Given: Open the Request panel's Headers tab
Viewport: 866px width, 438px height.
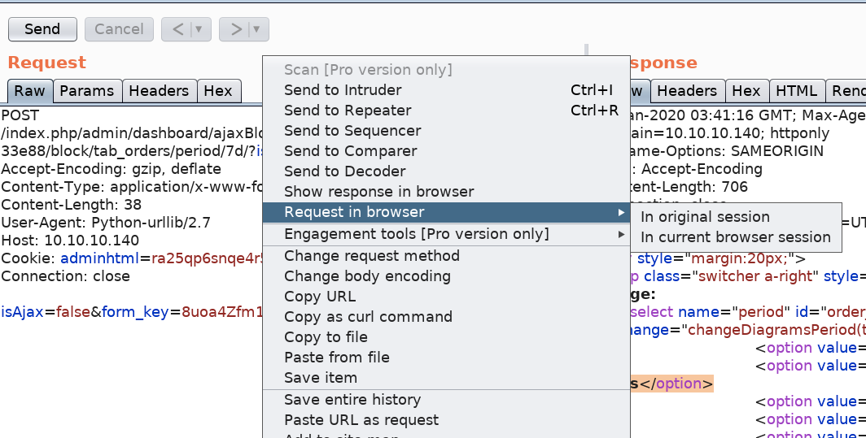Looking at the screenshot, I should pos(159,91).
